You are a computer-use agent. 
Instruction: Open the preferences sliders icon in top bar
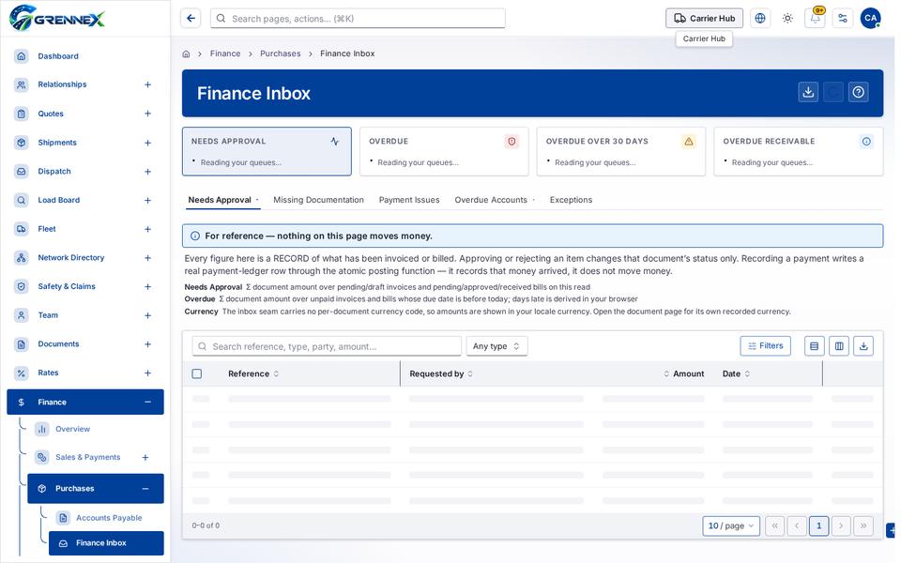843,19
